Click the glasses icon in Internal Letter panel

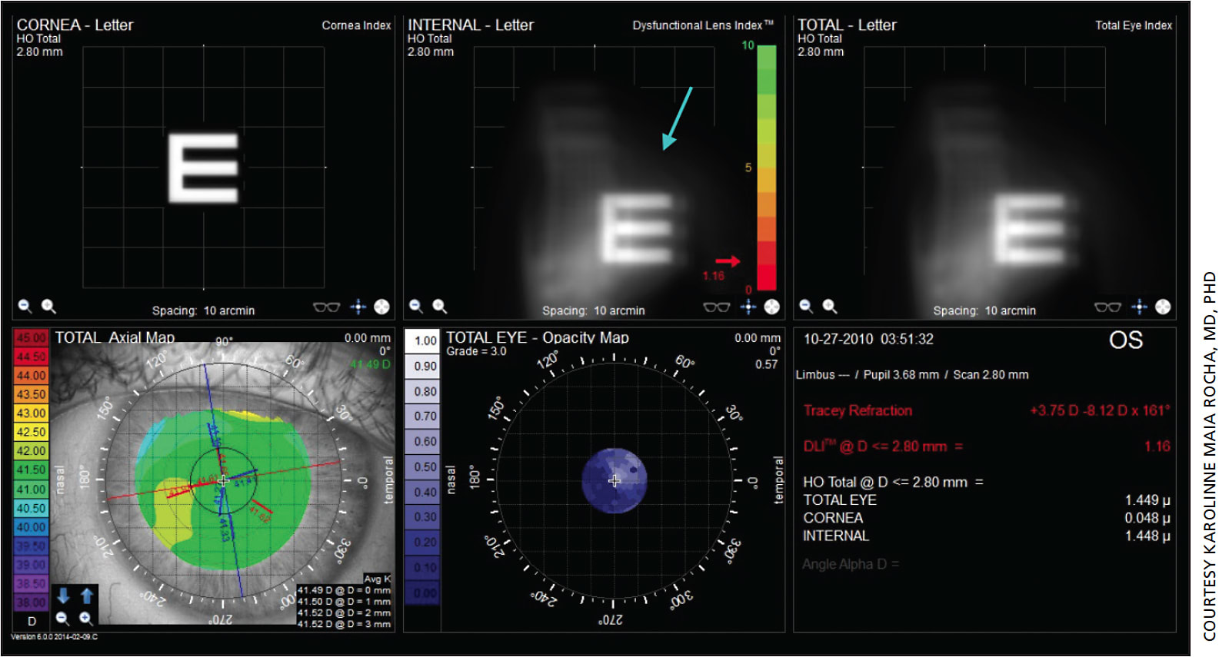[717, 307]
